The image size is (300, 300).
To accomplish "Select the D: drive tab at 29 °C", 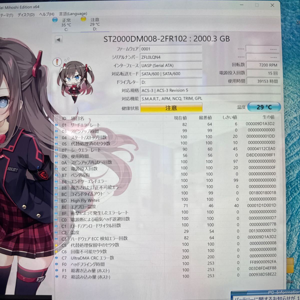I will [95, 24].
